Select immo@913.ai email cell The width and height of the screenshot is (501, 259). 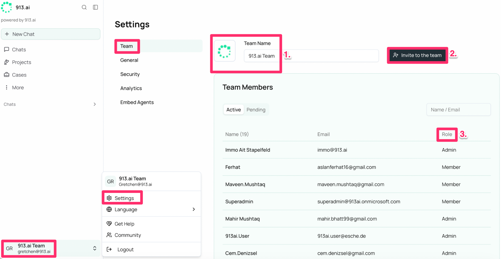(332, 150)
